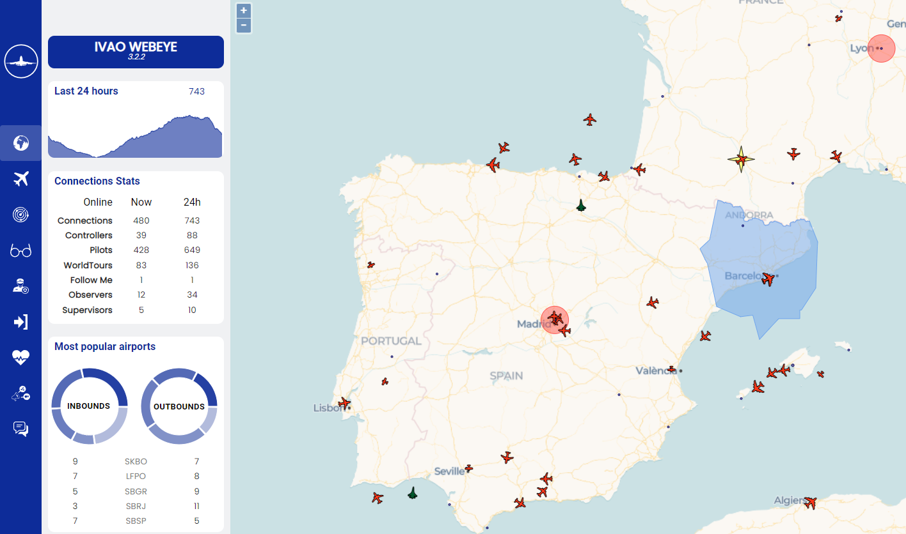The image size is (906, 534).
Task: Select the yellow compass star marker in France
Action: [741, 159]
